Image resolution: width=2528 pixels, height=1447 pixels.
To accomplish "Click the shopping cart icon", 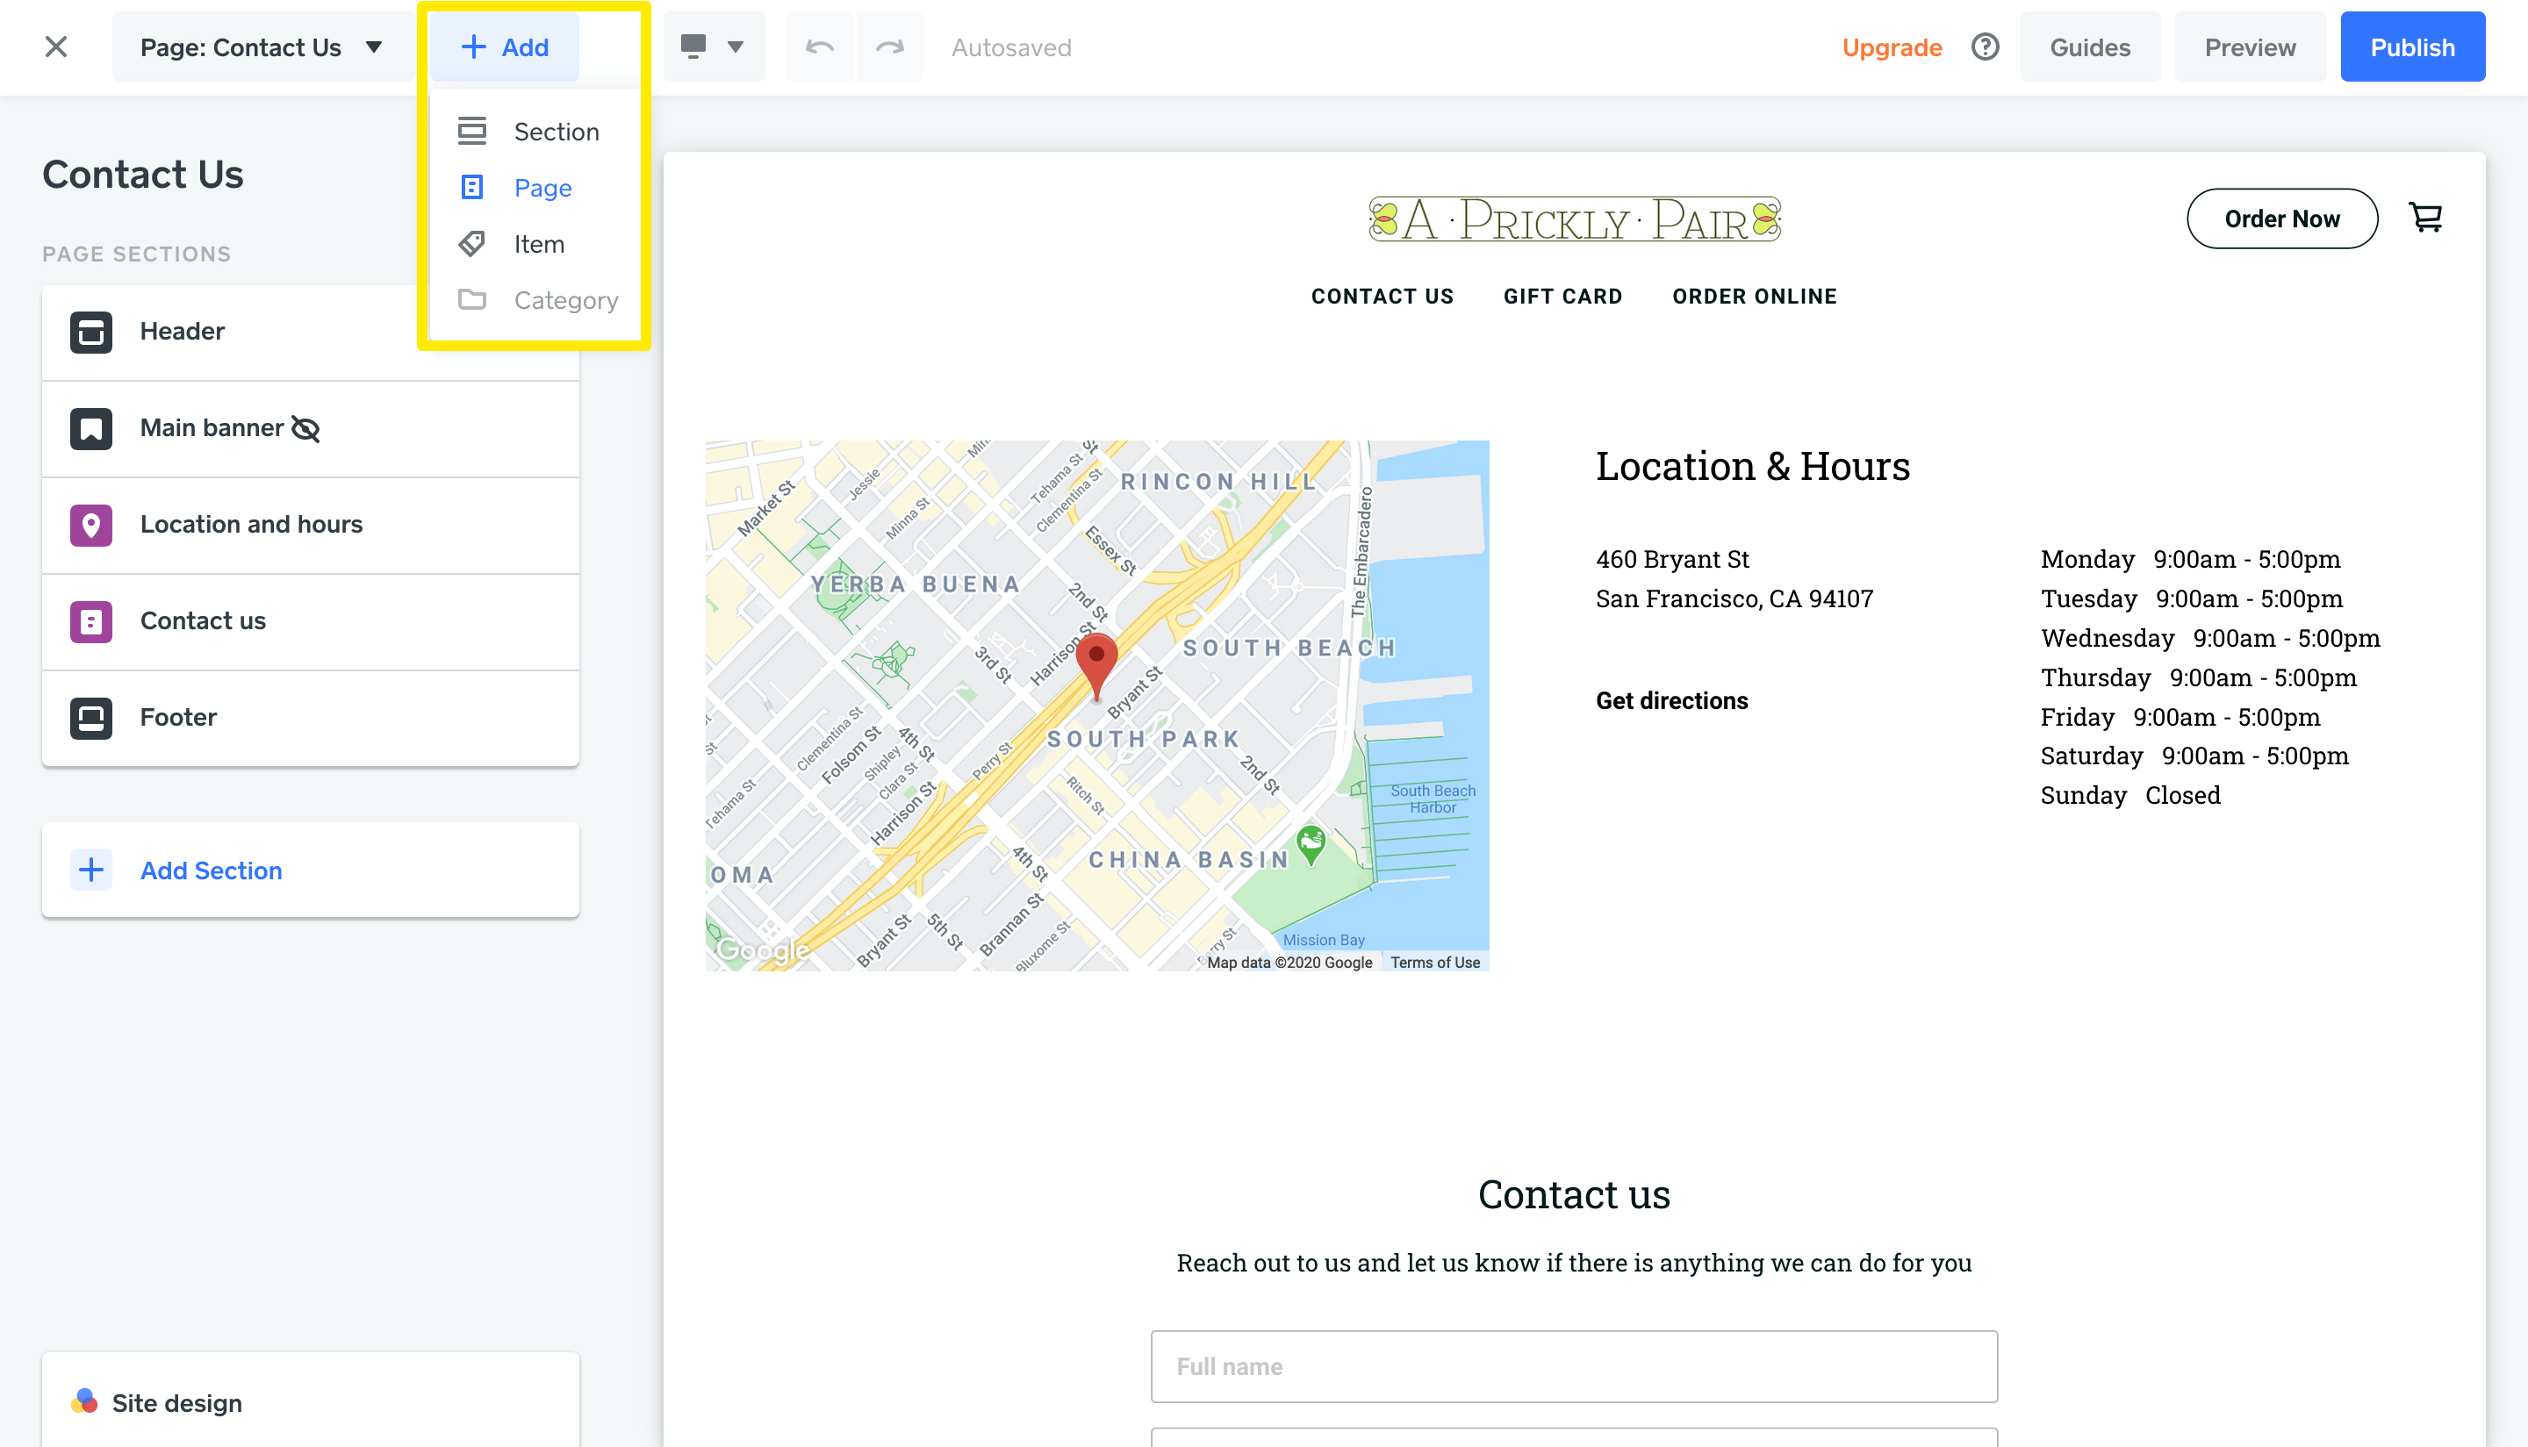I will (x=2425, y=218).
